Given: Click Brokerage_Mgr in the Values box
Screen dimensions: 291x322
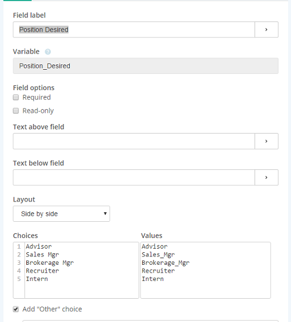Looking at the screenshot, I should 166,262.
